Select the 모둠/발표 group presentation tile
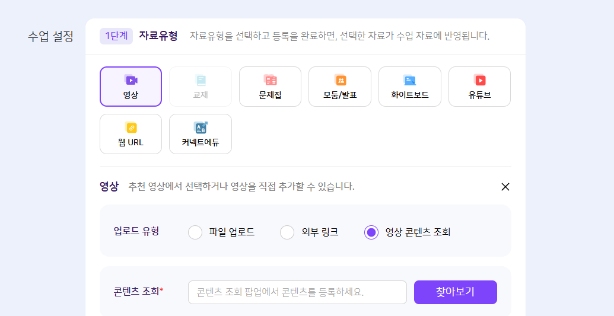Screen dimensions: 614x316 (340, 87)
